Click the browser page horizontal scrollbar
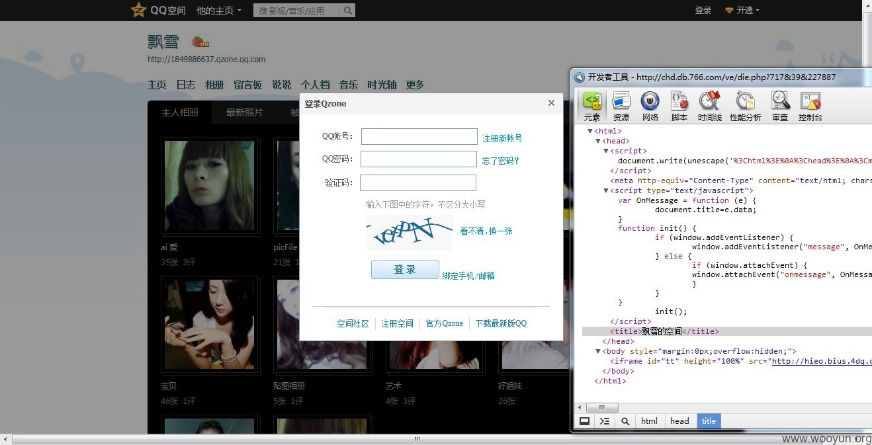 coord(417,439)
